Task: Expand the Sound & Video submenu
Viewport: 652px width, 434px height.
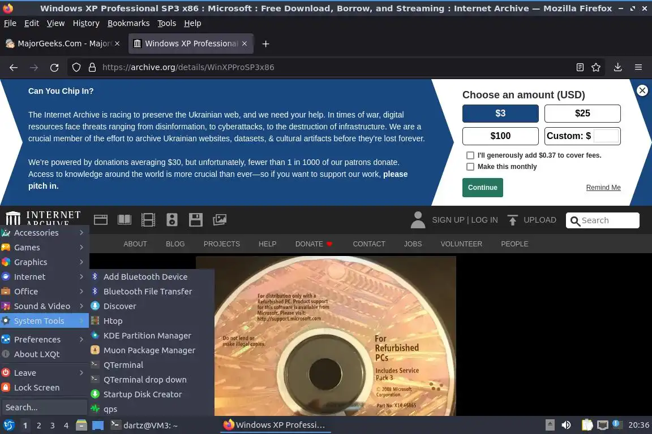Action: [x=45, y=306]
